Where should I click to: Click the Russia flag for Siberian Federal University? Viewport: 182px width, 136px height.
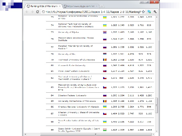pyautogui.click(x=105, y=95)
